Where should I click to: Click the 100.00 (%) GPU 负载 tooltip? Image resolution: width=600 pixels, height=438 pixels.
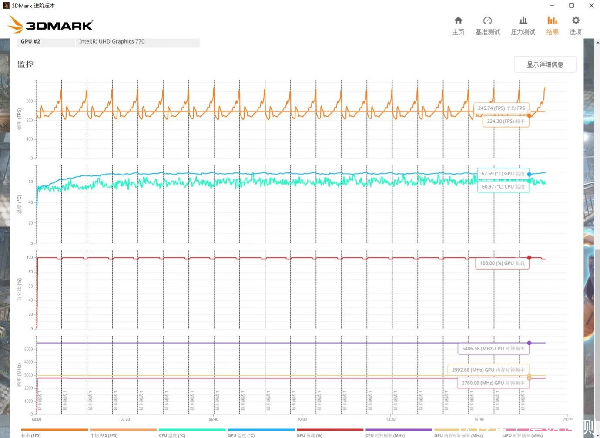(x=502, y=263)
